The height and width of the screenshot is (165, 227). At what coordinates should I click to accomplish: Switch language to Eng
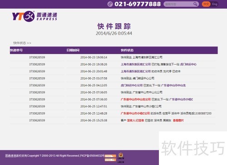215,4
